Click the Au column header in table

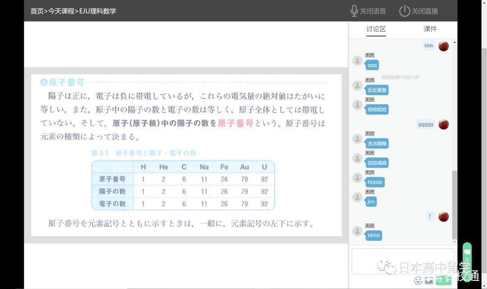point(244,167)
